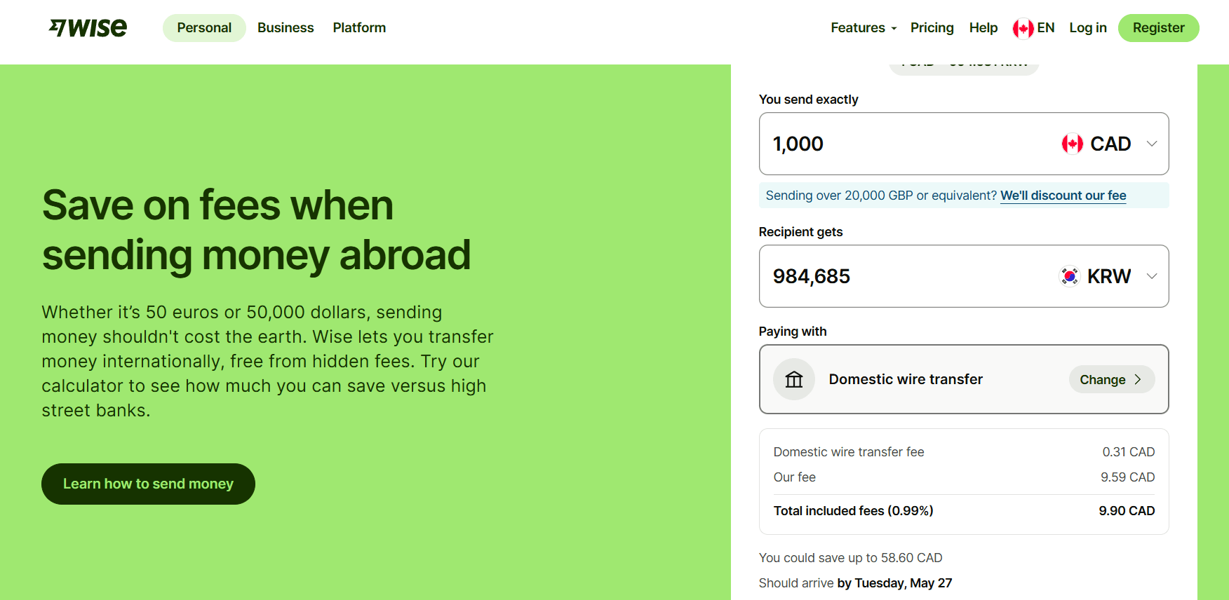Click the Wise logo
This screenshot has width=1229, height=600.
point(88,27)
